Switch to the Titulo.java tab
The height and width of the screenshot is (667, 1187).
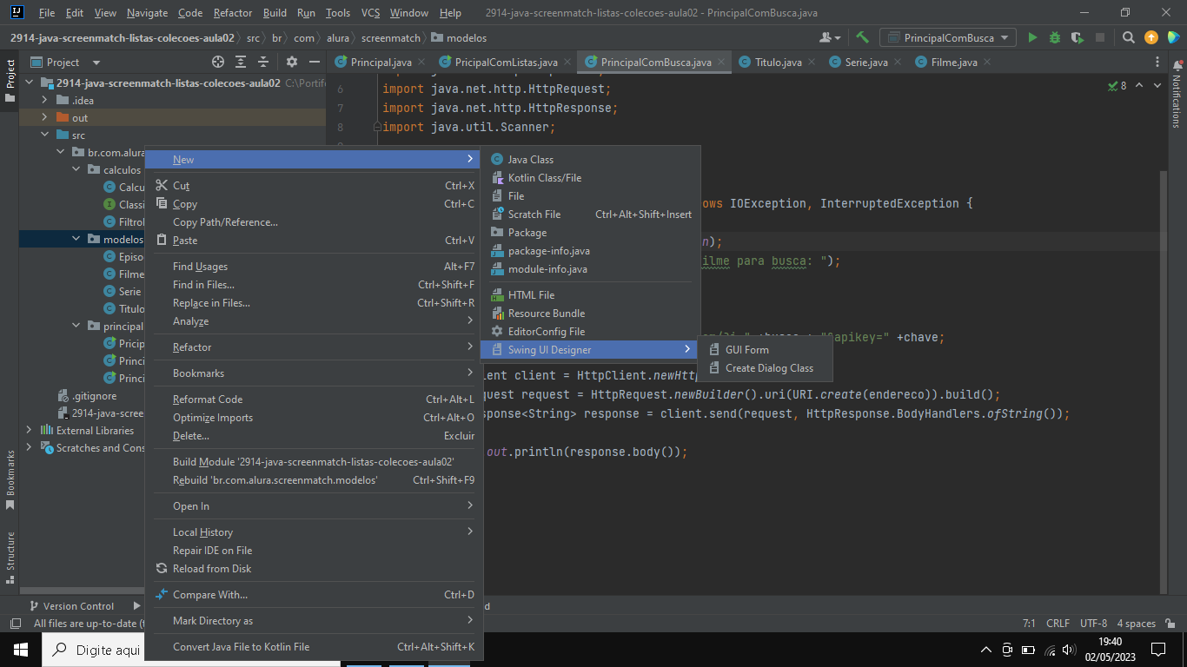coord(779,63)
